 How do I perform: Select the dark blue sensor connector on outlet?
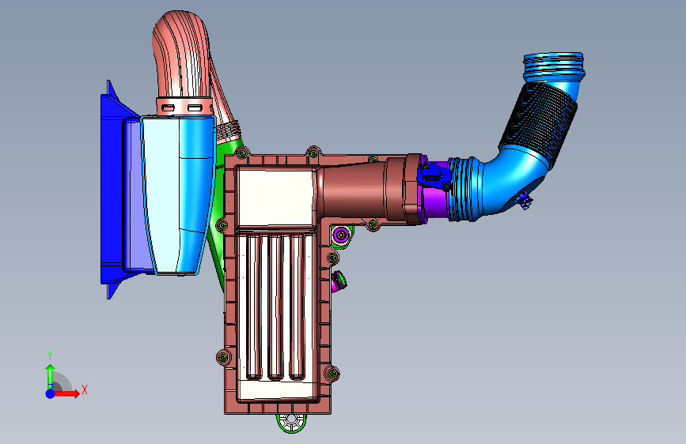point(433,175)
